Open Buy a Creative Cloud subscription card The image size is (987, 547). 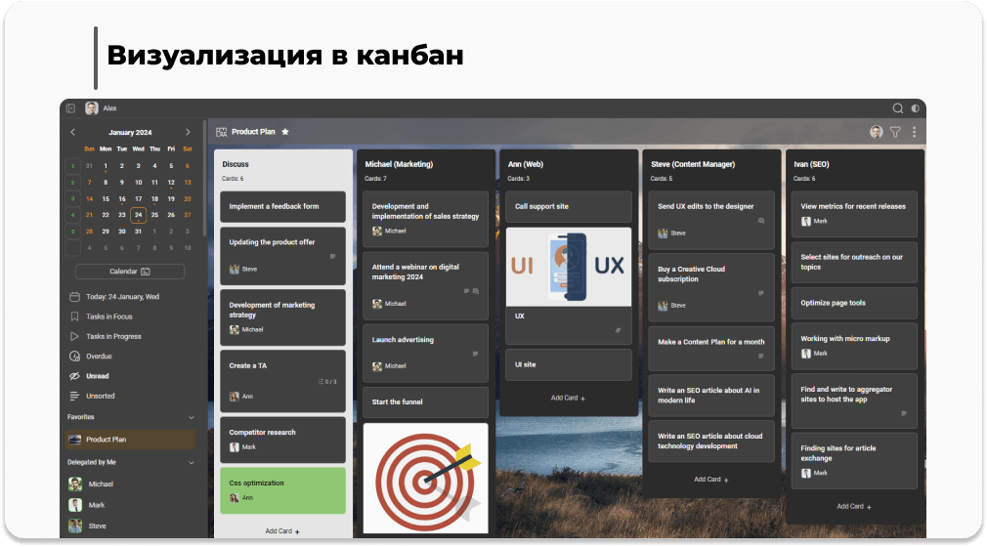[x=711, y=287]
